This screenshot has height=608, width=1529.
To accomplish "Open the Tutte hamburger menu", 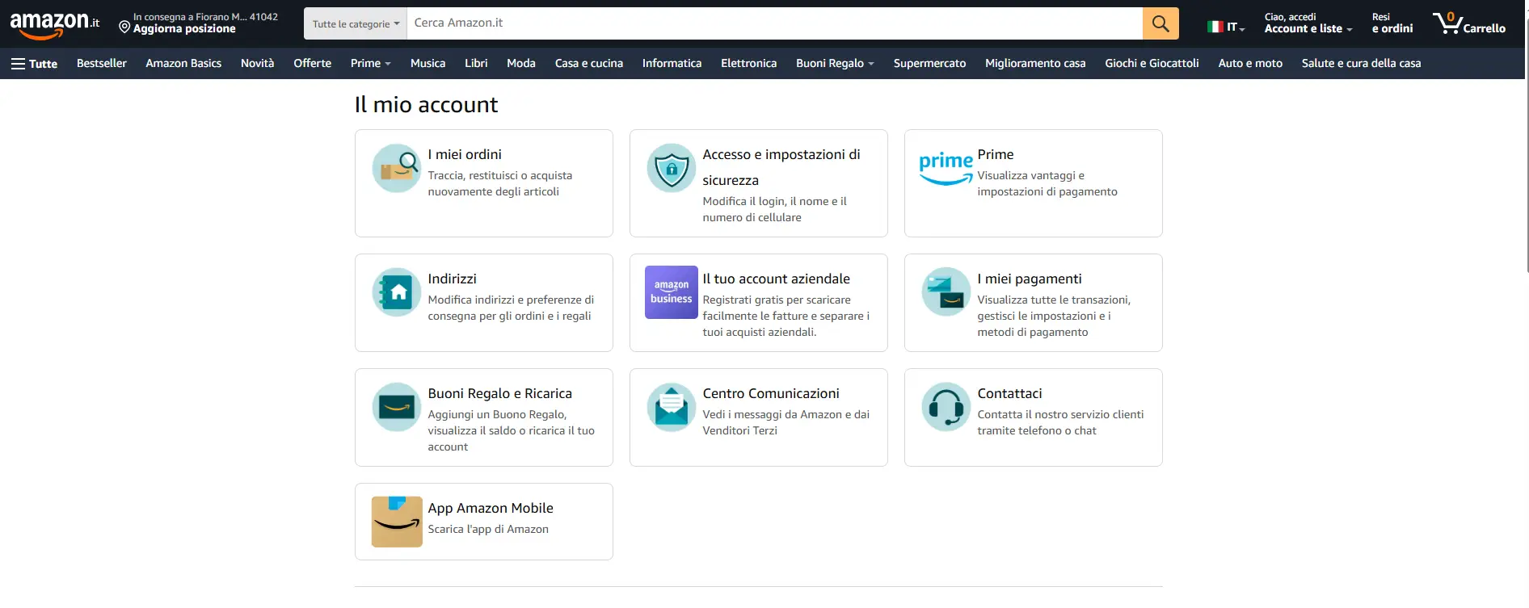I will coord(34,64).
